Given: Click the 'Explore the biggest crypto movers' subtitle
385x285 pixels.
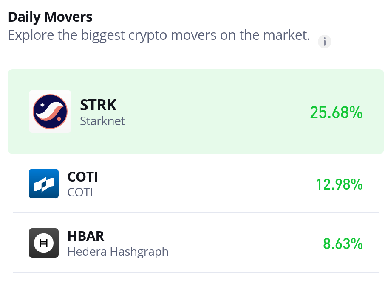Looking at the screenshot, I should pyautogui.click(x=159, y=35).
